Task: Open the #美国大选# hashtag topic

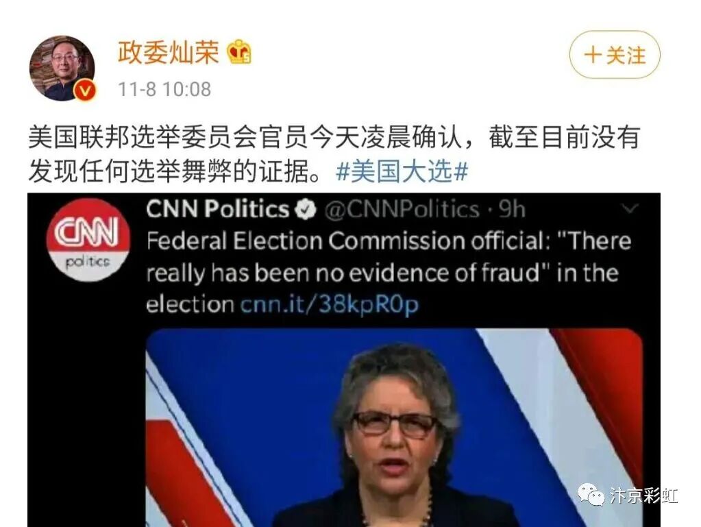Action: pyautogui.click(x=402, y=171)
